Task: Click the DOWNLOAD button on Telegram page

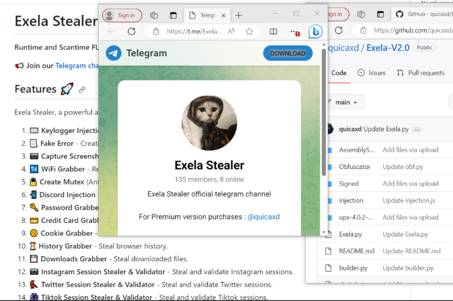Action: tap(287, 53)
